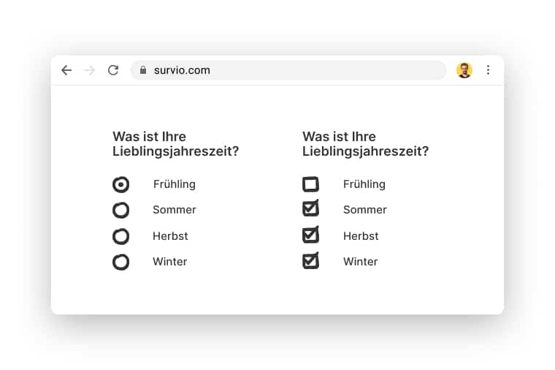Click the Winter label beside the checkbox
Screen dimensions: 555x370
361,262
